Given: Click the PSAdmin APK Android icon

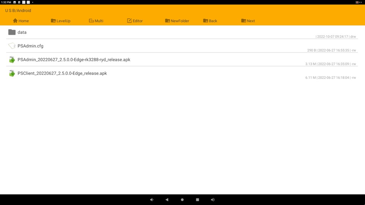Looking at the screenshot, I should coord(12,60).
